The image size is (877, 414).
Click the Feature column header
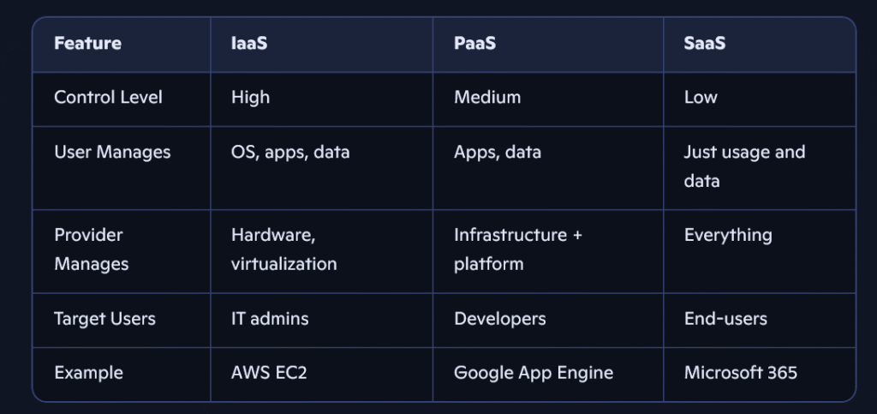point(87,43)
